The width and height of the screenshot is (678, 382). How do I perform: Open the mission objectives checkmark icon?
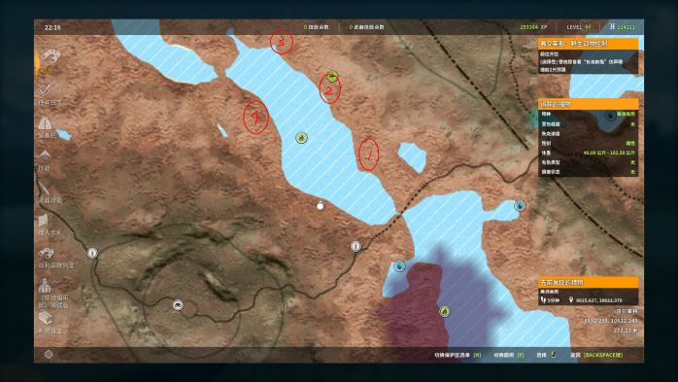(x=50, y=94)
